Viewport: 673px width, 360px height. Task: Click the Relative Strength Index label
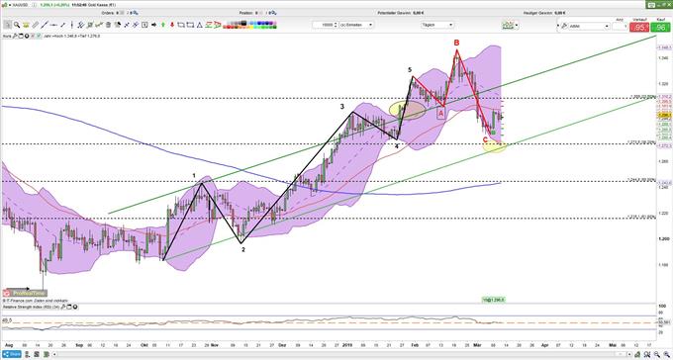[31, 307]
